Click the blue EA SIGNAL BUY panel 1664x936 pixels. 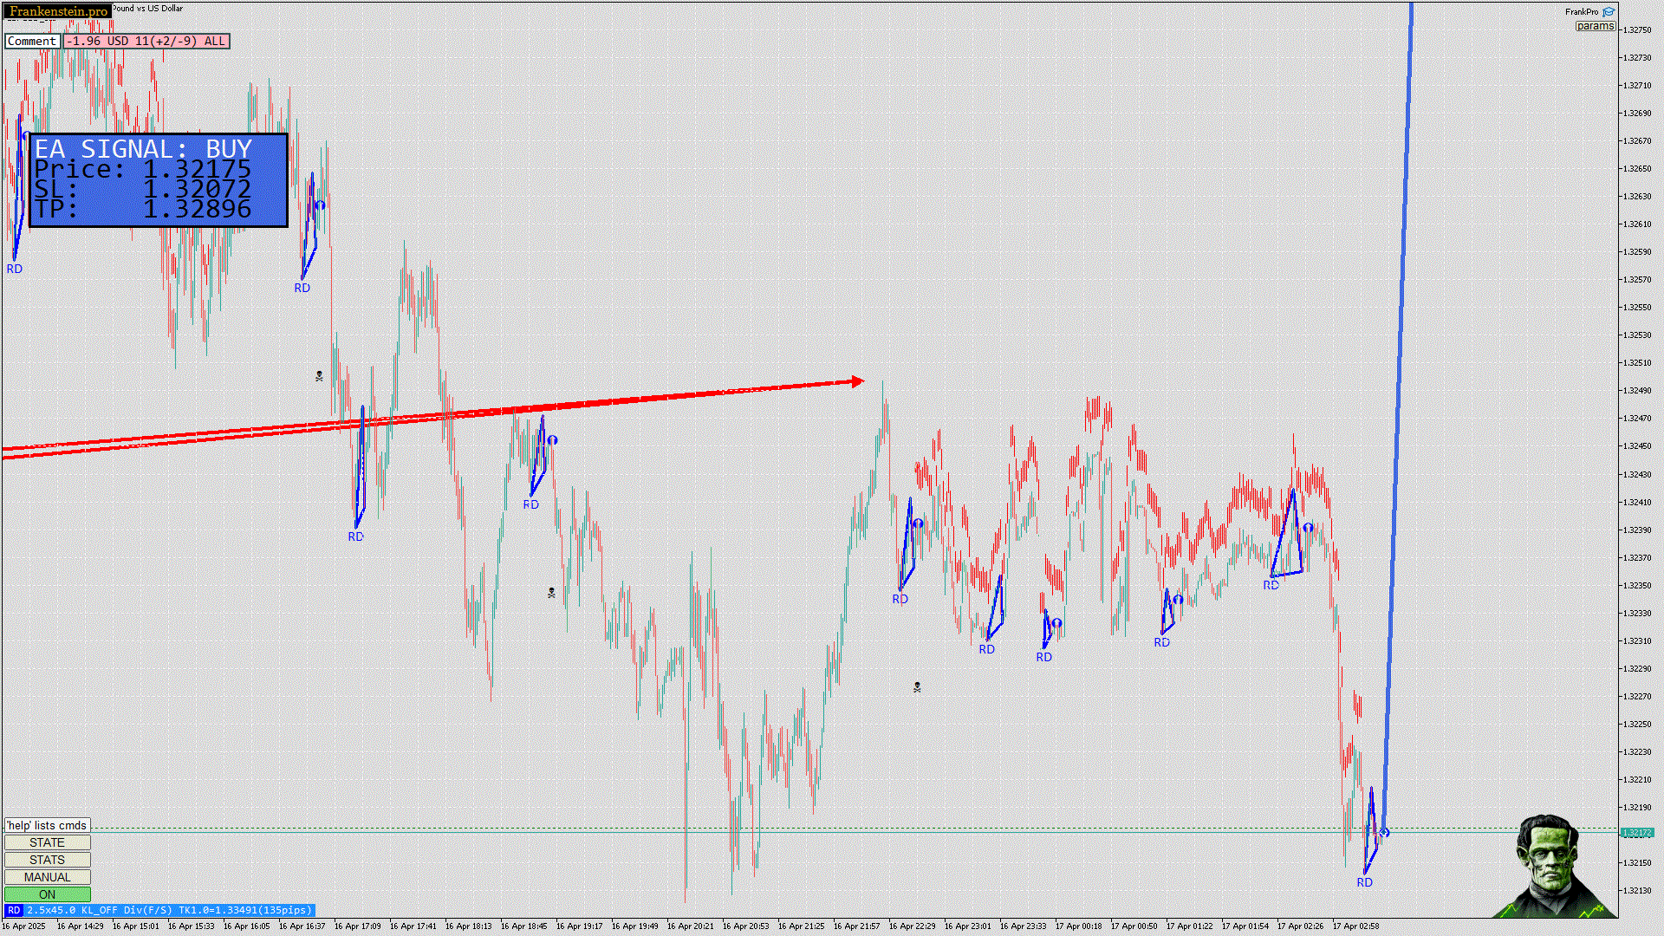159,180
